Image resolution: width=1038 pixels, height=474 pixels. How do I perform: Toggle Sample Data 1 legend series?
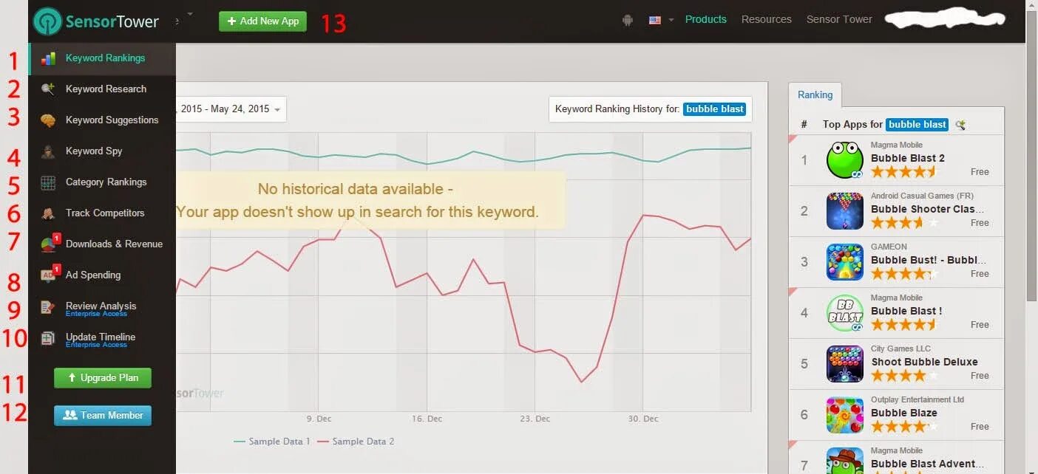tap(272, 442)
